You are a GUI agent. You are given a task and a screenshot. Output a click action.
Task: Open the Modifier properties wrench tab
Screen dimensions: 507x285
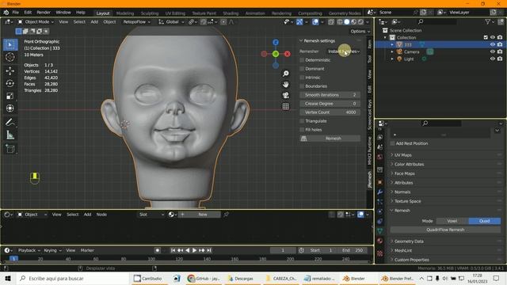(x=380, y=192)
